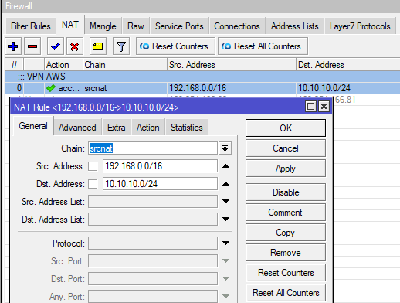Confirm with the OK button
The height and width of the screenshot is (303, 400).
click(286, 128)
